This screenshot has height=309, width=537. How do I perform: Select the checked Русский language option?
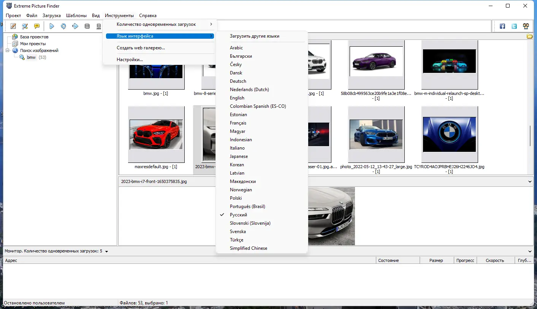click(238, 215)
